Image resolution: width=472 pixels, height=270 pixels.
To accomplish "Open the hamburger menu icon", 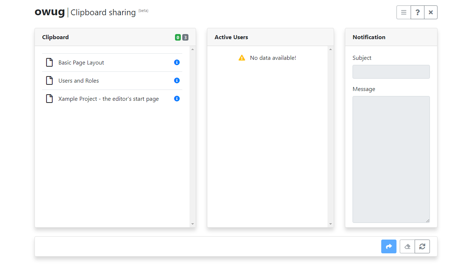I will [x=404, y=12].
